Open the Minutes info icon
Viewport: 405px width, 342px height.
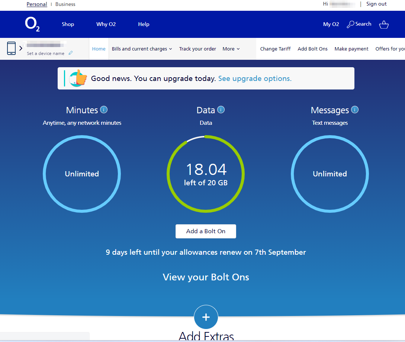pyautogui.click(x=104, y=110)
